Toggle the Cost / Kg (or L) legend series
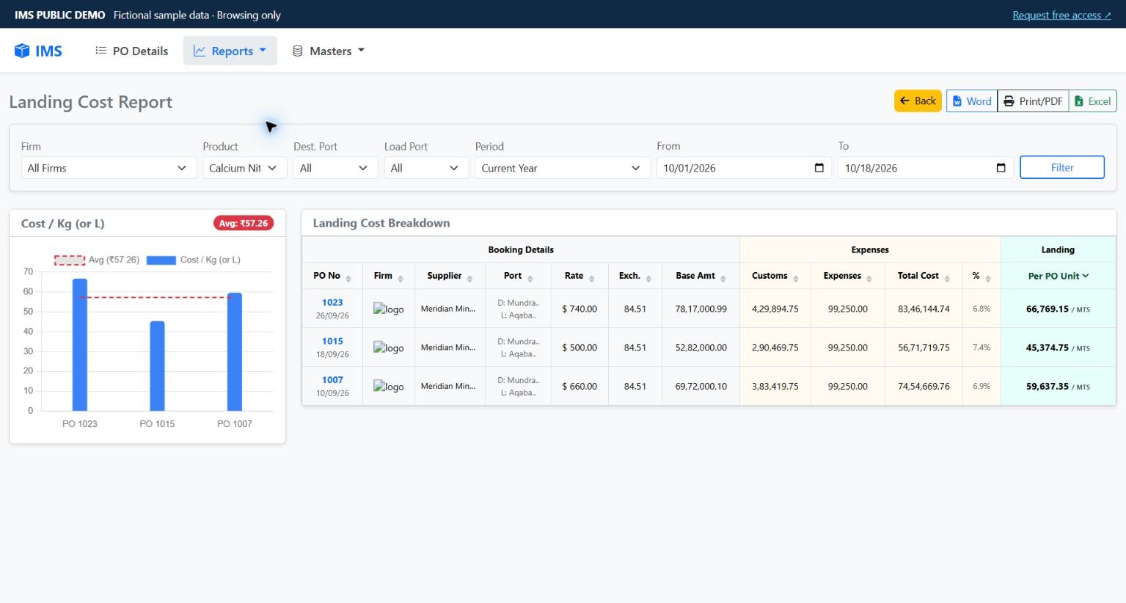The image size is (1126, 603). [194, 260]
